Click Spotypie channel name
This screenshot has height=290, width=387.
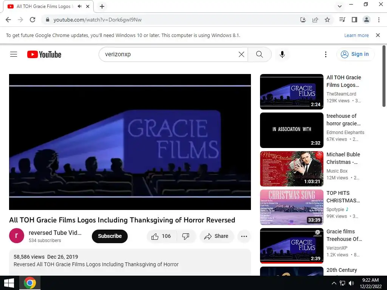click(335, 209)
